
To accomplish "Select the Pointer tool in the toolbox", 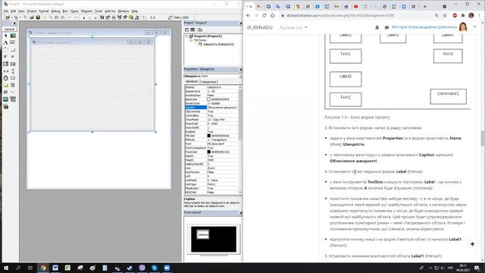I will [5, 36].
